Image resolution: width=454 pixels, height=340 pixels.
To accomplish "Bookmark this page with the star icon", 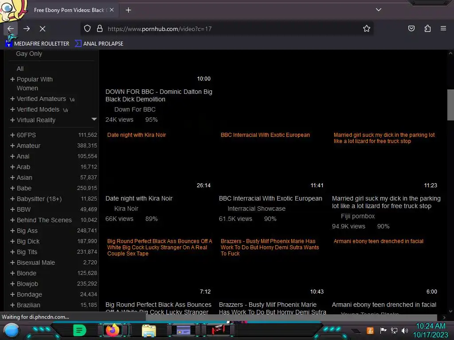I will pos(367,28).
